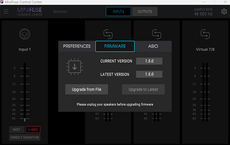Screen dimensions: 230x145
Task: Click the MiniFuse app icon in title bar
Action: coord(2,2)
